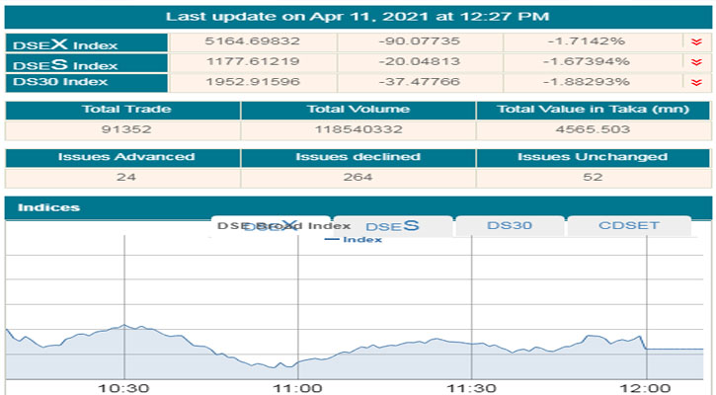Select the DSEX chart tab

tap(271, 226)
